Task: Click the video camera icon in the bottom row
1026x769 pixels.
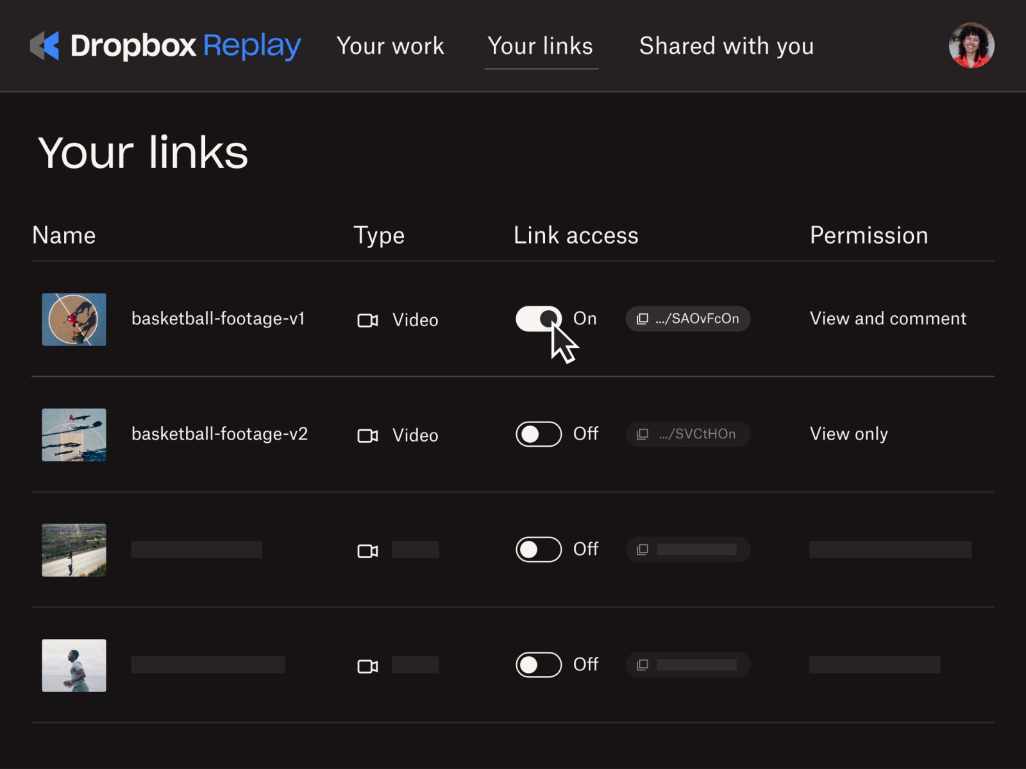Action: click(x=367, y=665)
